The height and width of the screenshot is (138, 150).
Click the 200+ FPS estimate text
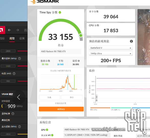111,61
